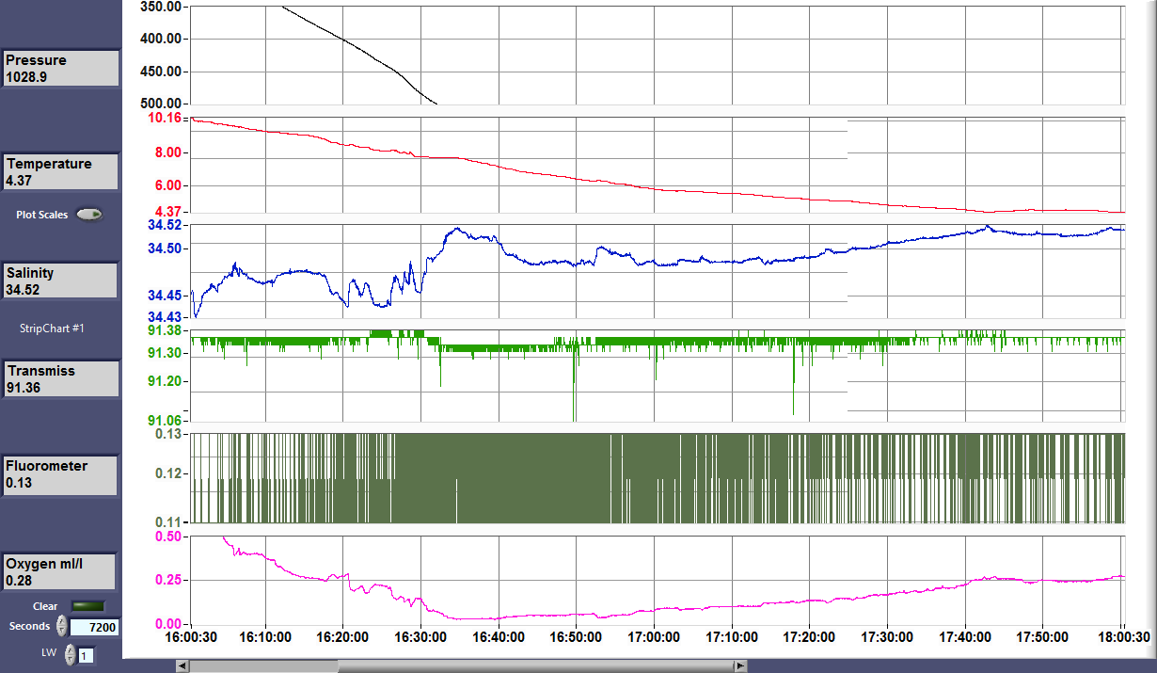Screen dimensions: 1157x673
Task: Select the Pressure indicator box
Action: (x=60, y=69)
